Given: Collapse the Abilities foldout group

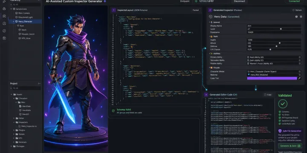Looking at the screenshot, I should (209, 54).
